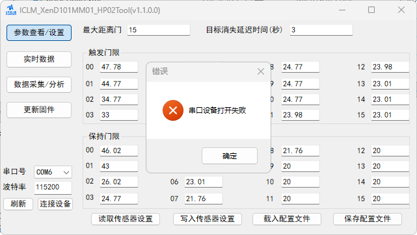Image resolution: width=417 pixels, height=235 pixels.
Task: Select 保持门限 field 14 showing 20
Action: (390, 182)
